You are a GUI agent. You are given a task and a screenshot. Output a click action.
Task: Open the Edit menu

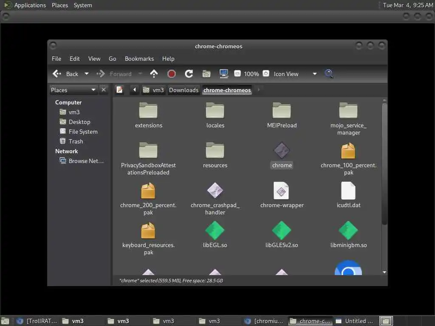point(74,59)
